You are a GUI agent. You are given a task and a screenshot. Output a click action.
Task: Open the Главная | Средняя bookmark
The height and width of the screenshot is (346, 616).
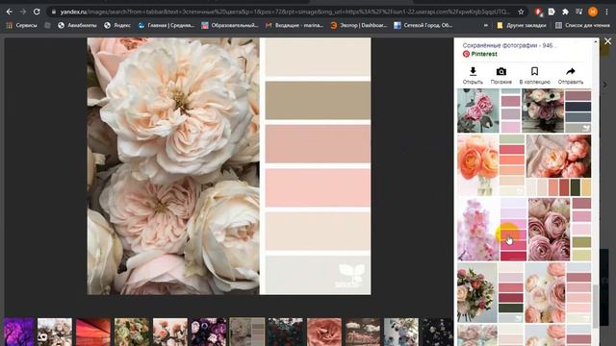pyautogui.click(x=167, y=25)
